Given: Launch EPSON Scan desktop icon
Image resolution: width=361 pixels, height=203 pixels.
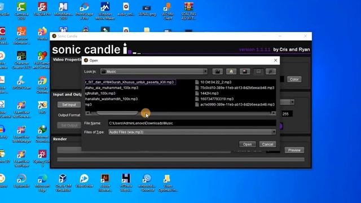Looking at the screenshot, I should [x=21, y=82].
